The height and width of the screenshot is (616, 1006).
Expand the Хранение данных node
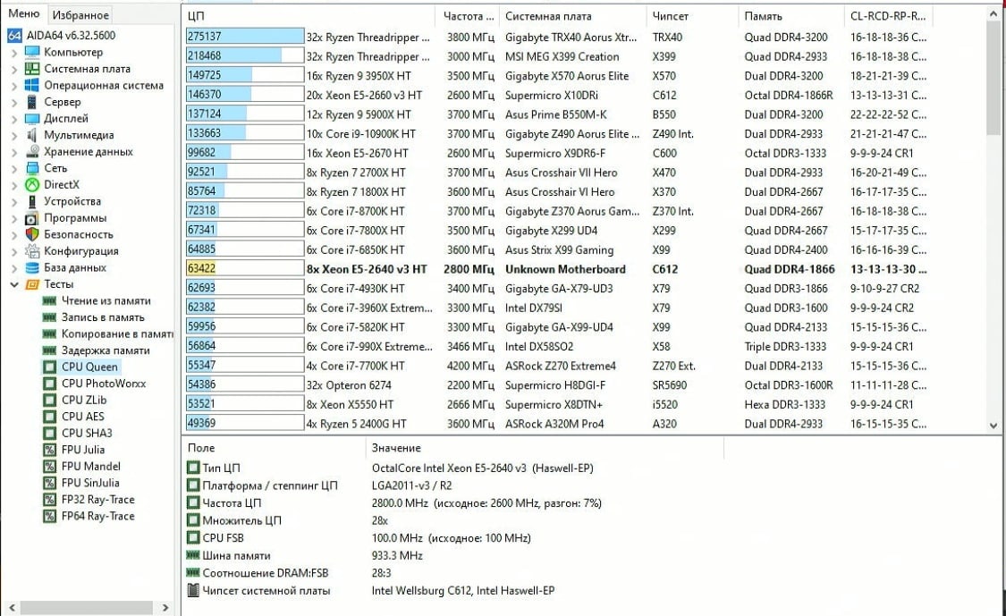[14, 152]
